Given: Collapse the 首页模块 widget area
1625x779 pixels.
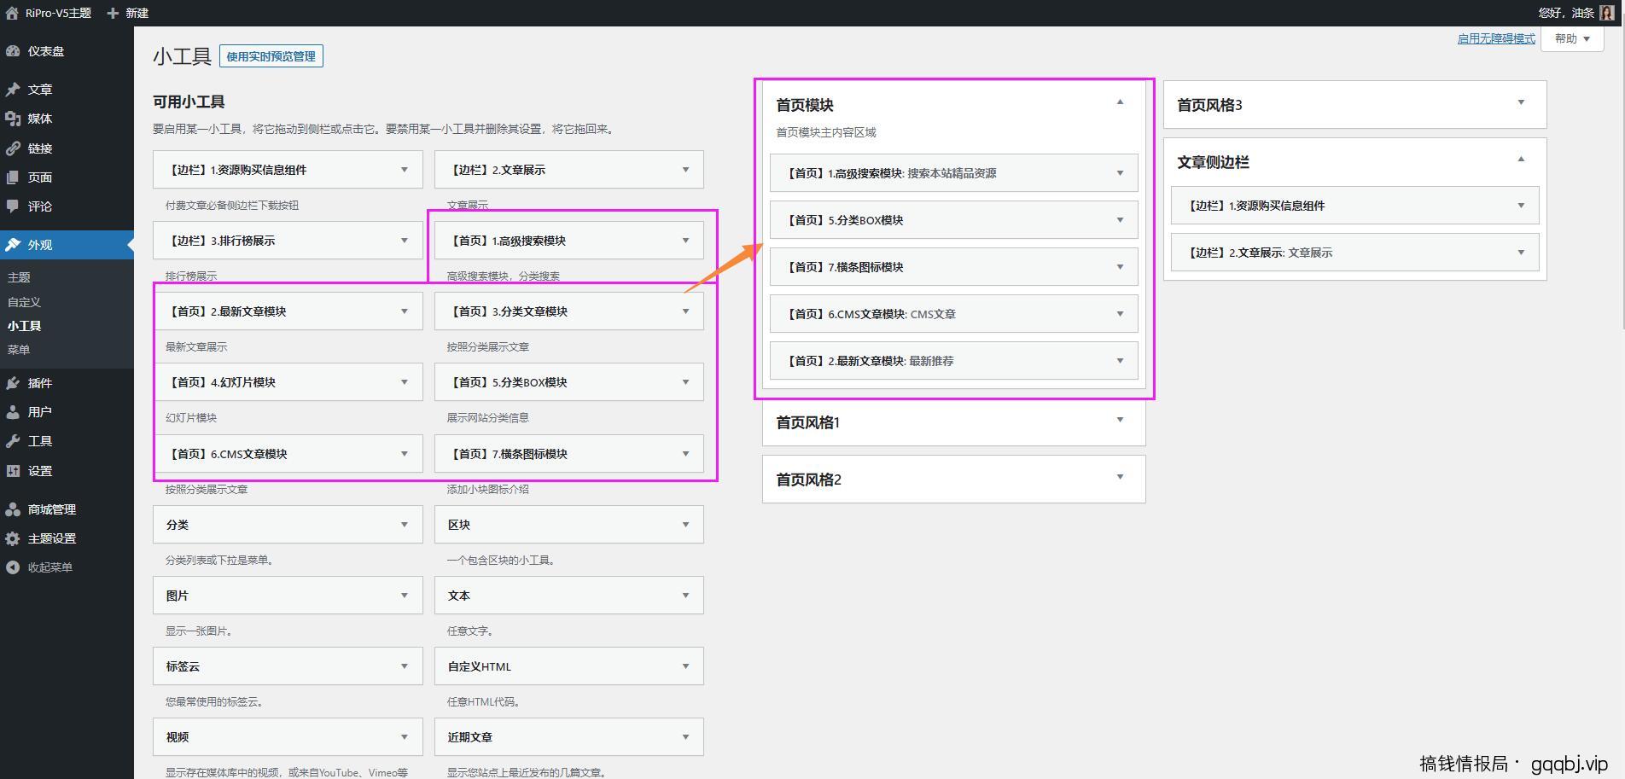Looking at the screenshot, I should (1120, 102).
